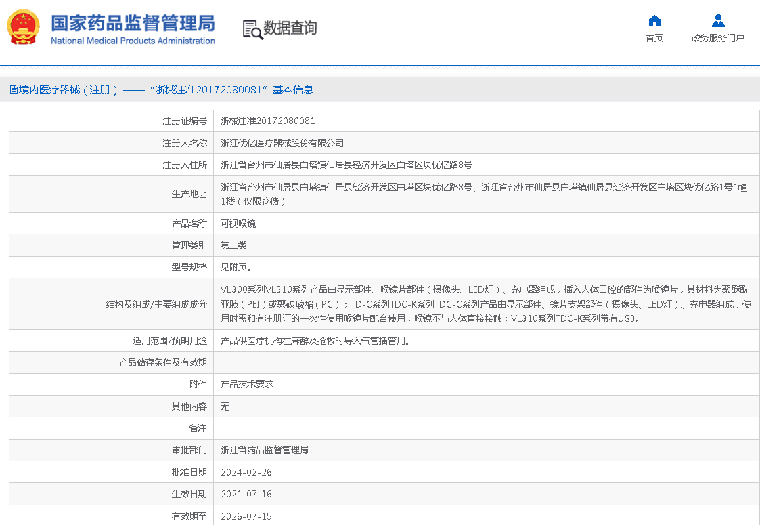
Task: Click the 政务服务门户 person icon
Action: pyautogui.click(x=718, y=21)
